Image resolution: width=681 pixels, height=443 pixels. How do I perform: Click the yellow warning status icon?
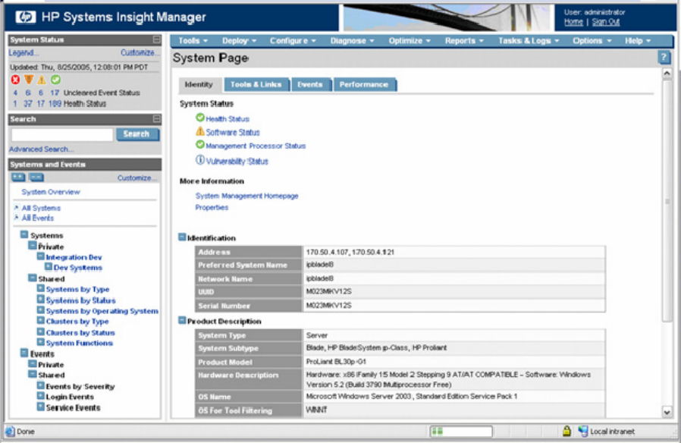coord(42,80)
